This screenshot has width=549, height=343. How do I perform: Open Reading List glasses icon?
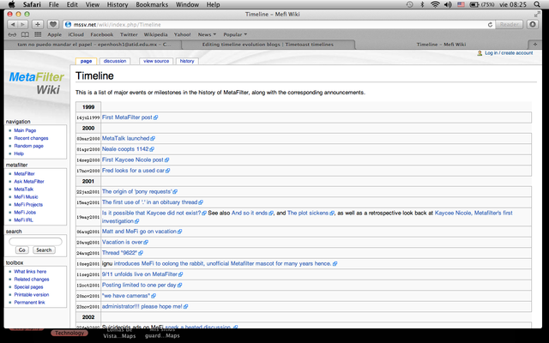(12, 34)
